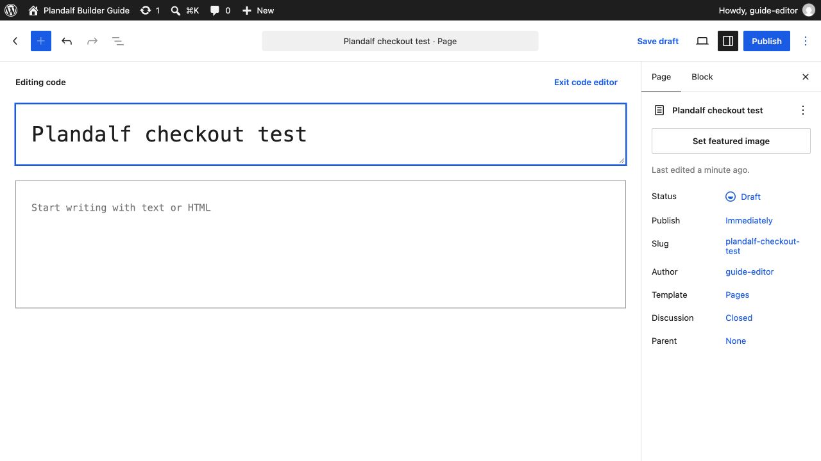Open Howdy, guide-editor account menu
This screenshot has height=461, width=821.
pyautogui.click(x=766, y=10)
